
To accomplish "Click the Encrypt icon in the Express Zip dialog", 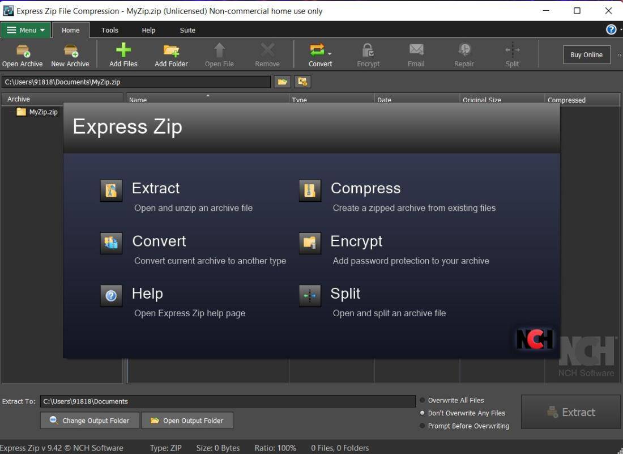I will 310,243.
